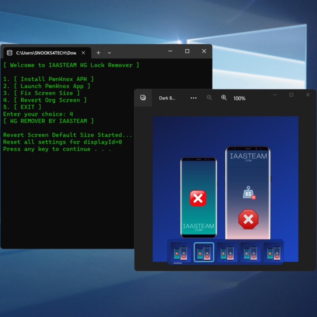Click 'KG REMOVER BY IAASTEAM' line

click(49, 121)
